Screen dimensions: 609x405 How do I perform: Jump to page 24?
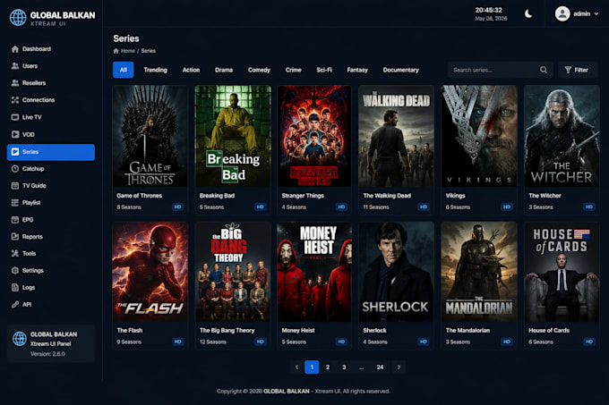coord(380,367)
